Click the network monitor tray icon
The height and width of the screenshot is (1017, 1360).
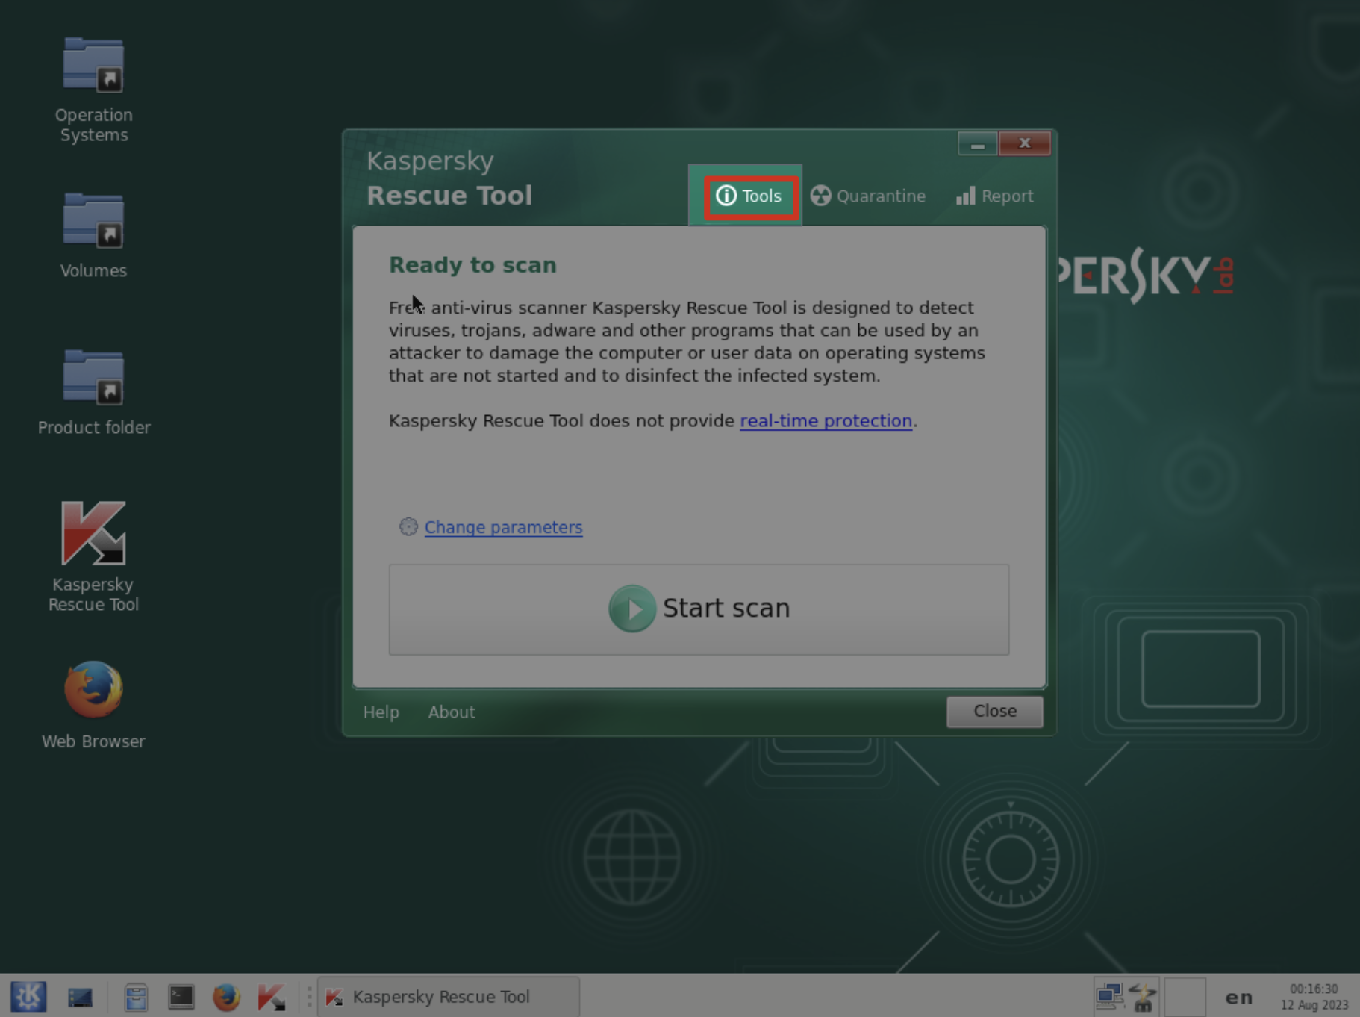click(x=1109, y=997)
